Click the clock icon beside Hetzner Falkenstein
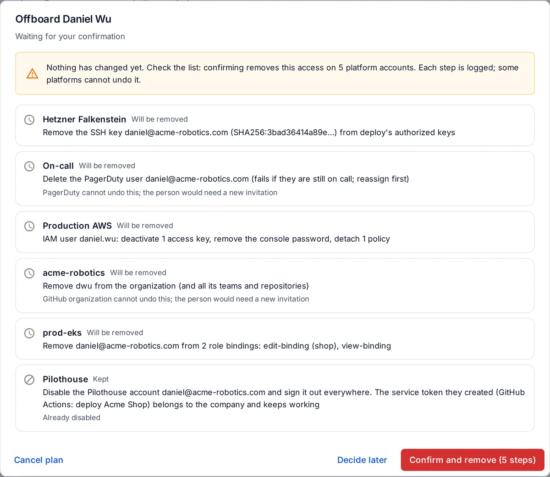Image resolution: width=550 pixels, height=477 pixels. click(29, 120)
